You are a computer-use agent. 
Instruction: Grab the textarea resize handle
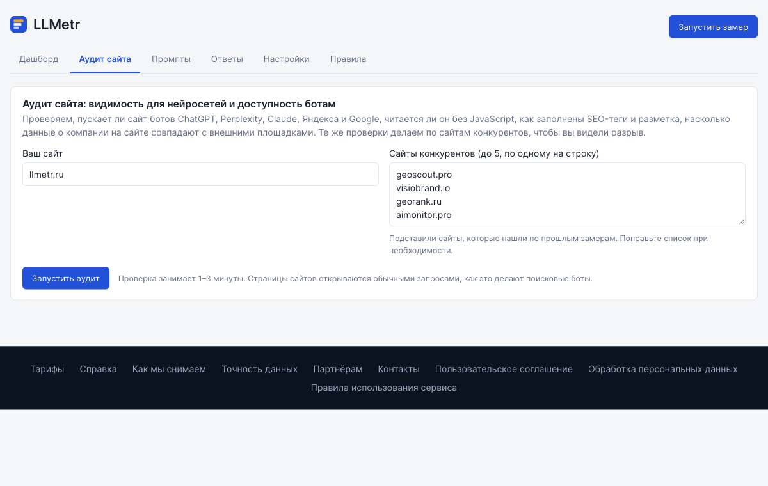click(x=741, y=222)
